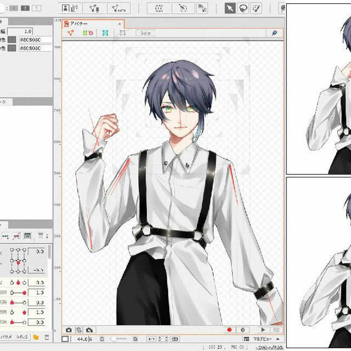Viewport: 351px width, 351px height.
Task: Click the 44.0% zoom percentage field
Action: tap(82, 339)
